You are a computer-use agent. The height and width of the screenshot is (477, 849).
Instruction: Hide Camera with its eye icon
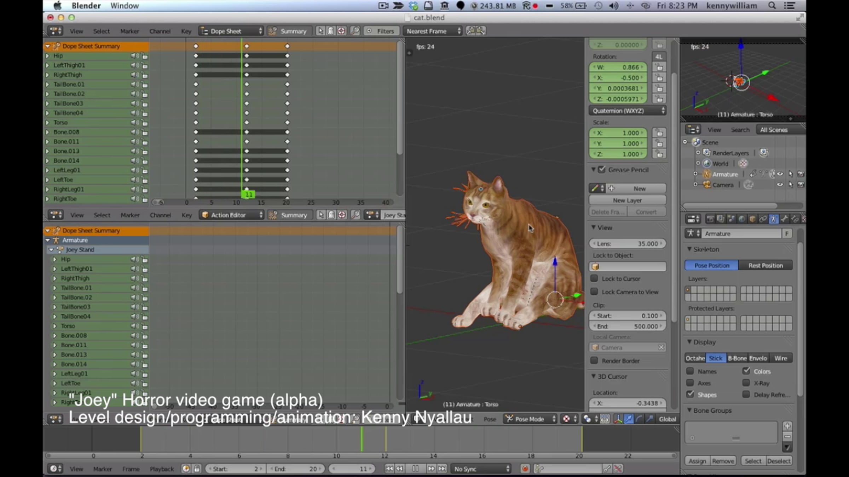coord(780,185)
